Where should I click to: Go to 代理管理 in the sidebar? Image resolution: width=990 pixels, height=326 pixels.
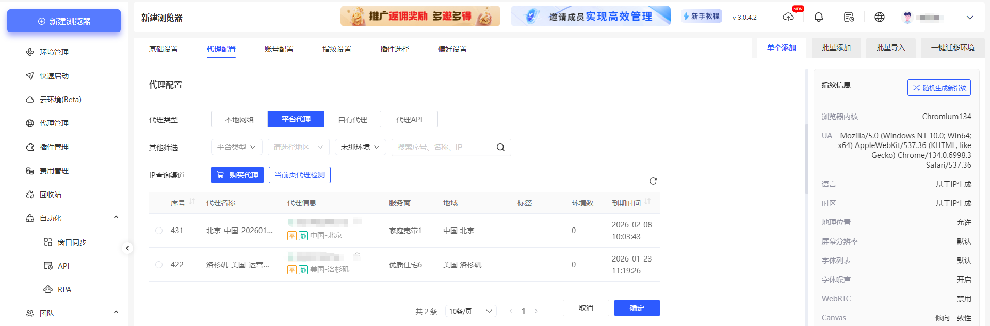(54, 123)
